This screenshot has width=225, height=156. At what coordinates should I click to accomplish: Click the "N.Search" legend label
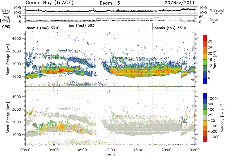coord(217,10)
